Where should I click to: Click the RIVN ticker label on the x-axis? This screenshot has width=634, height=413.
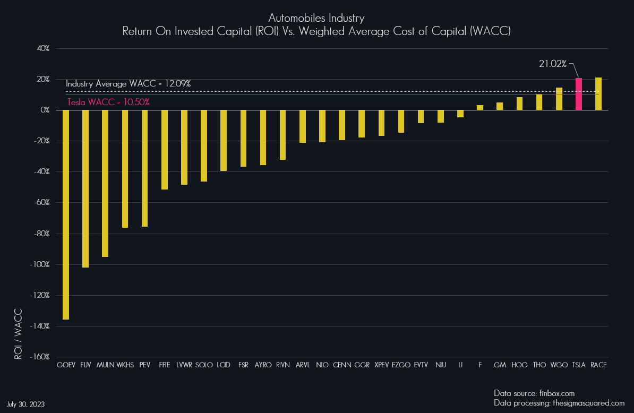(283, 365)
